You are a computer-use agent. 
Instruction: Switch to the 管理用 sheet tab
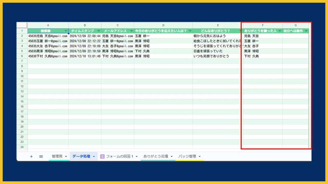coord(57,156)
